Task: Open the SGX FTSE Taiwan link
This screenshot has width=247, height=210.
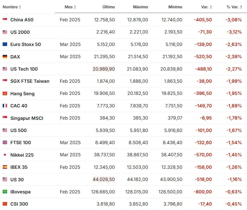Action: click(x=30, y=81)
